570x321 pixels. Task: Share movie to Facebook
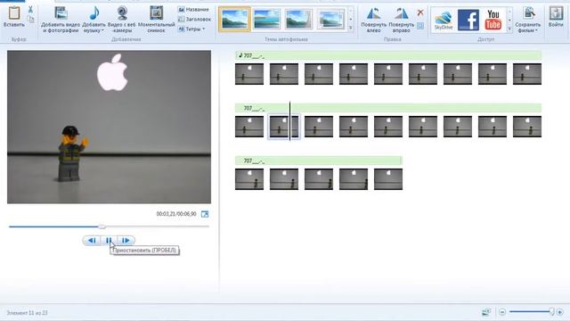[x=468, y=20]
